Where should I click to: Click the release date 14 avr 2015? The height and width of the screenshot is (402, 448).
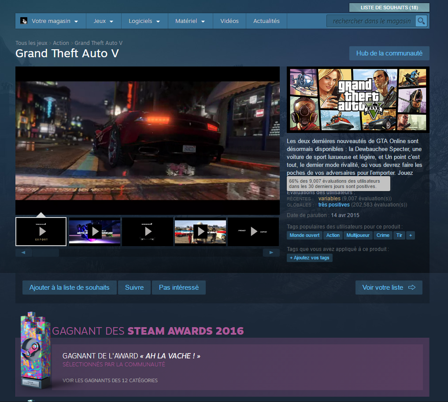click(x=345, y=215)
